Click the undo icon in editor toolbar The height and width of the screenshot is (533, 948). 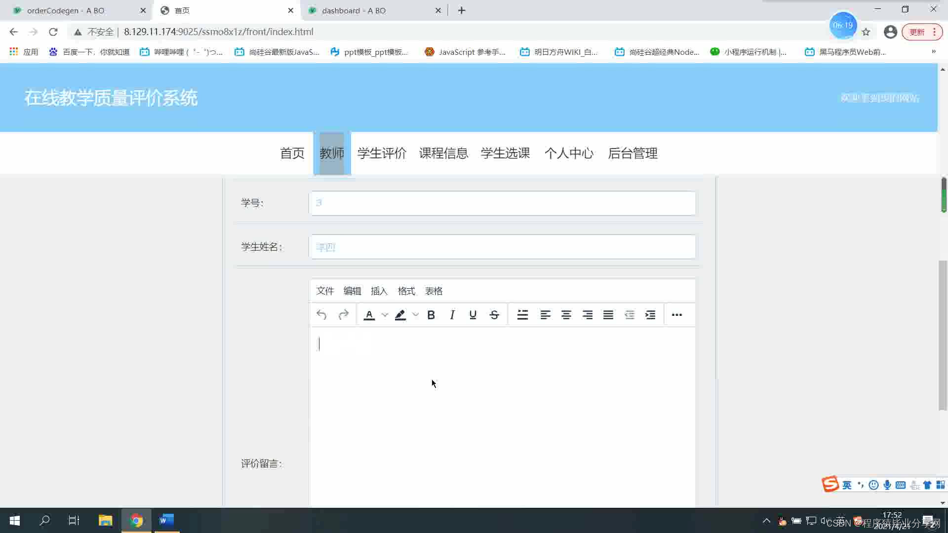coord(321,315)
